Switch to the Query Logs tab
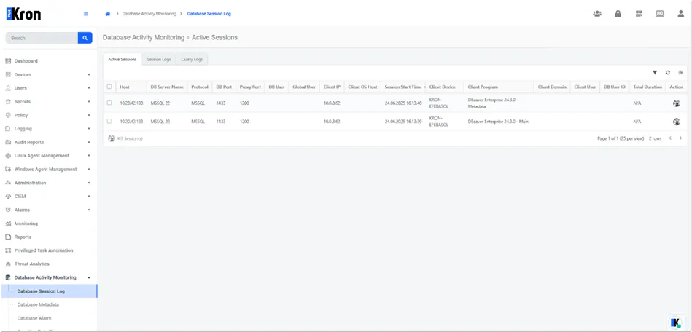 [x=192, y=60]
